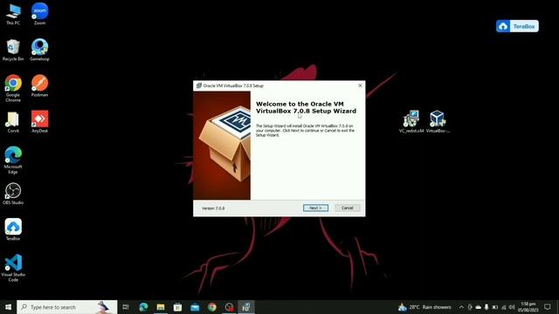Click the TeraBox floating widget

517,26
